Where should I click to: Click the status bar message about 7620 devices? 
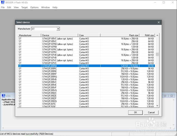click(27, 134)
